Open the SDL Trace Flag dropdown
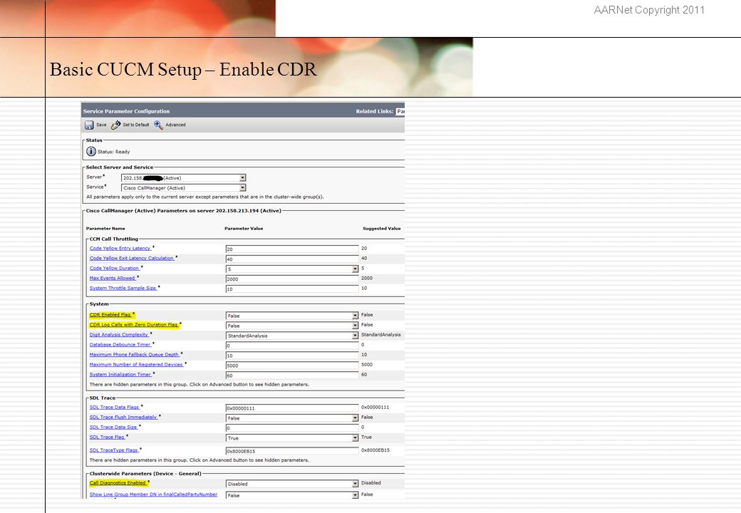Image resolution: width=741 pixels, height=513 pixels. click(292, 438)
